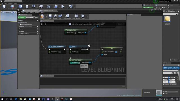Screen dimensions: 180x101
Task: Open Build options dropdown arrow
Action: click(x=60, y=7)
